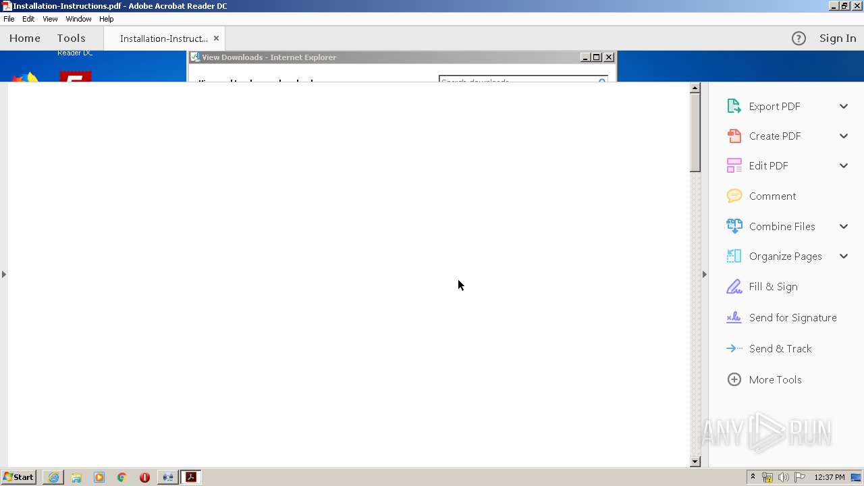864x486 pixels.
Task: Open the Send & Track icon
Action: [x=734, y=348]
